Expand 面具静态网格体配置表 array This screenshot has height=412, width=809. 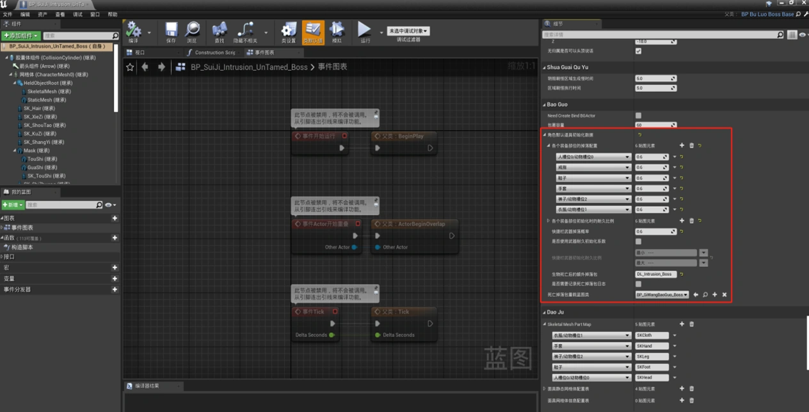(545, 388)
